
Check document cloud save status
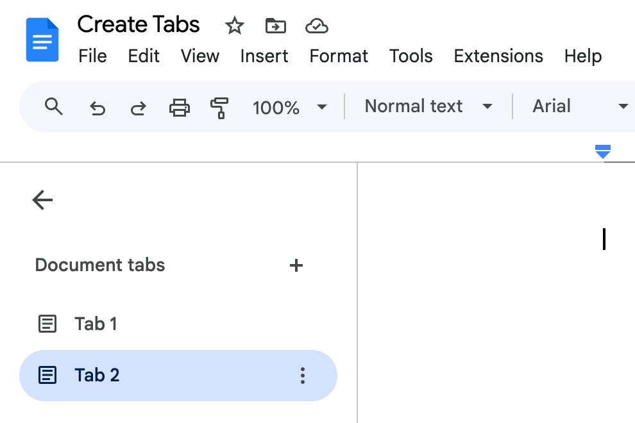click(x=316, y=26)
